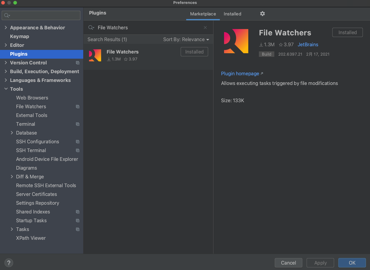Expand Build, Execution, Deployment
The width and height of the screenshot is (370, 270).
(6, 71)
